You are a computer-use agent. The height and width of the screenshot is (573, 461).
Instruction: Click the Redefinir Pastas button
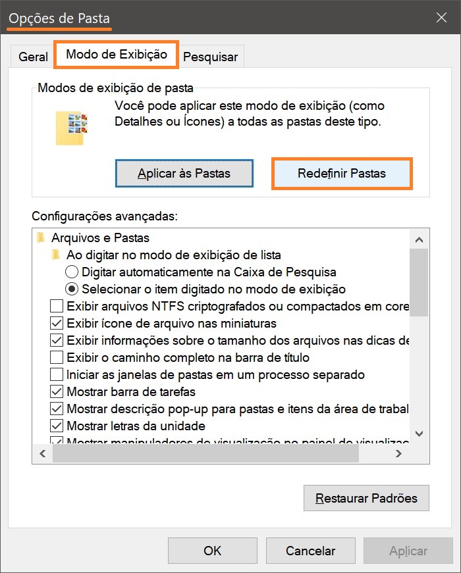coord(342,173)
